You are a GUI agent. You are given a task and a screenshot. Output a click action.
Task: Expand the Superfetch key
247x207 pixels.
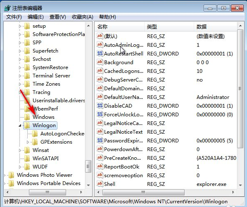tap(20, 51)
